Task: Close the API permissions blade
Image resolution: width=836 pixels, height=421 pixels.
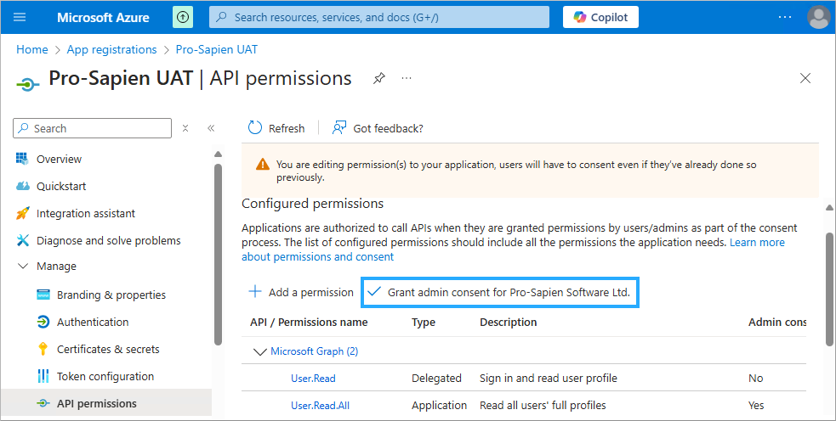Action: pos(805,78)
